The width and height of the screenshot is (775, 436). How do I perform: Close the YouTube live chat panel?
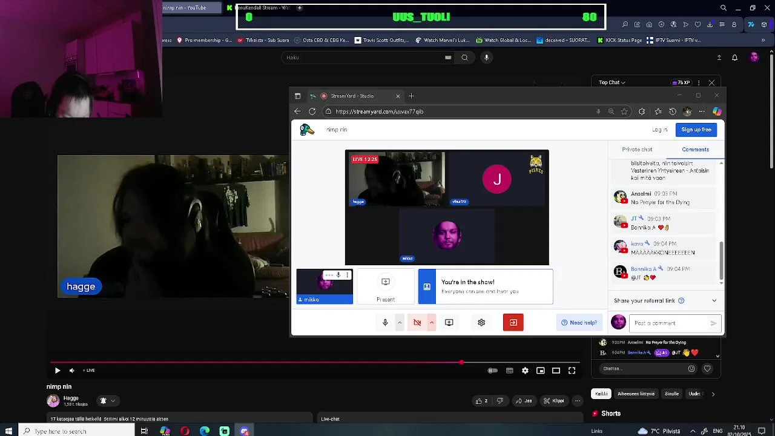point(711,82)
